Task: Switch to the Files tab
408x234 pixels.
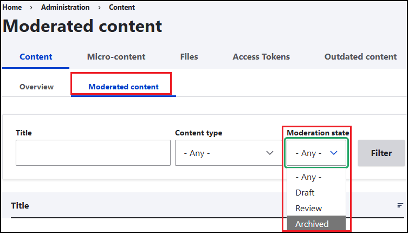Action: click(x=189, y=57)
